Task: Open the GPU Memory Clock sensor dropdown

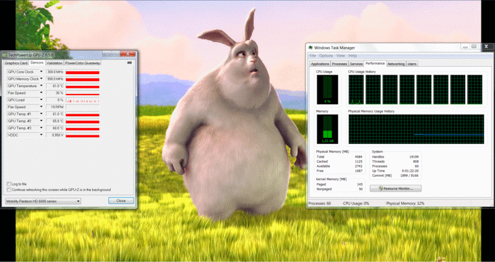Action: (41, 79)
